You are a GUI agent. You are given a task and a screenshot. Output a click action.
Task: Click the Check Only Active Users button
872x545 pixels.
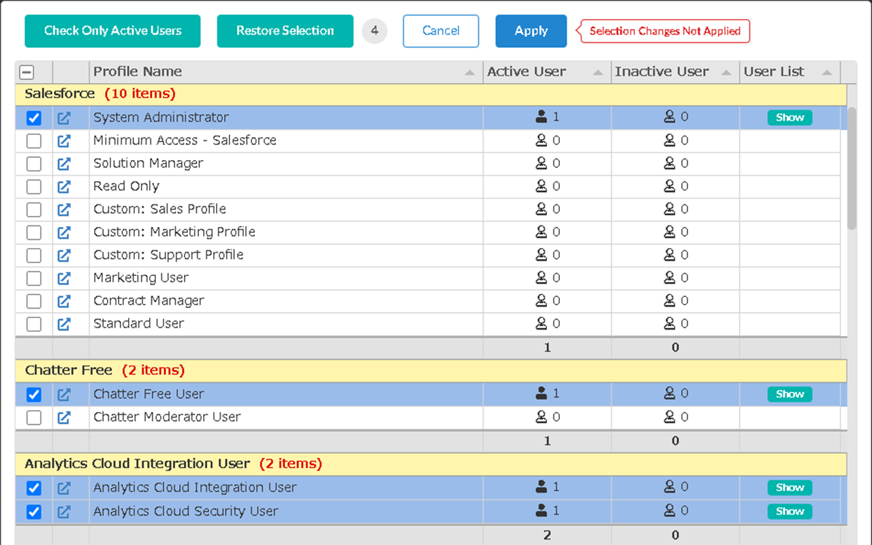[112, 31]
